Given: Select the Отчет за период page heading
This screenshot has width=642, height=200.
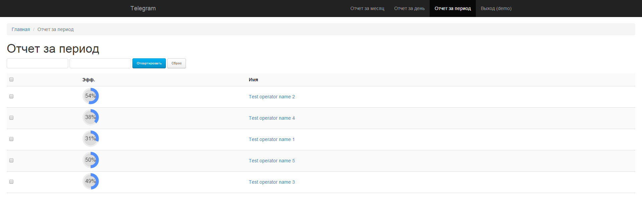Looking at the screenshot, I should 53,49.
